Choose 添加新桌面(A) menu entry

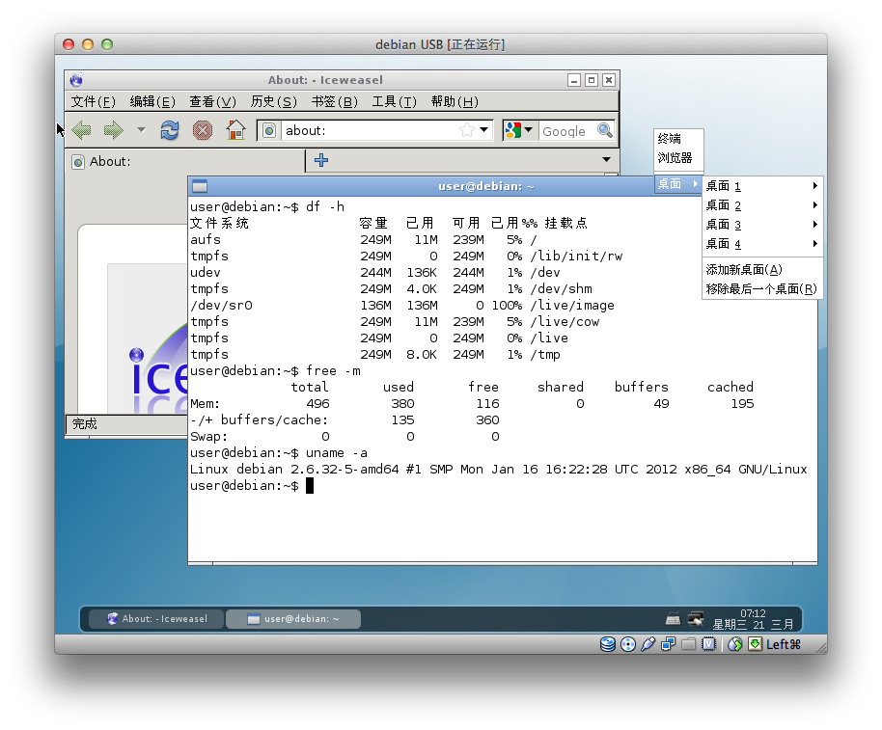[743, 270]
